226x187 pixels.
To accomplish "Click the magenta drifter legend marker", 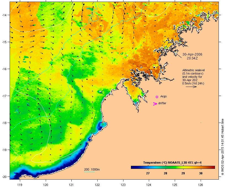I will point(155,104).
